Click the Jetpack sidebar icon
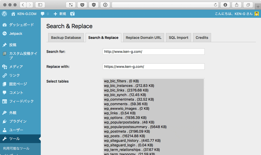 click(4, 33)
